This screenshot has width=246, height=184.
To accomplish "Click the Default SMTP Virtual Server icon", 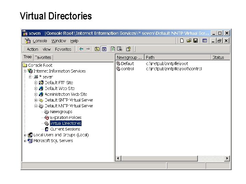I will click(x=41, y=100).
